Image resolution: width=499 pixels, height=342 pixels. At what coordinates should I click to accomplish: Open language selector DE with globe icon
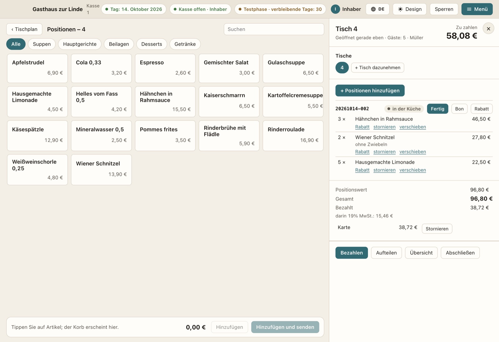tap(377, 9)
